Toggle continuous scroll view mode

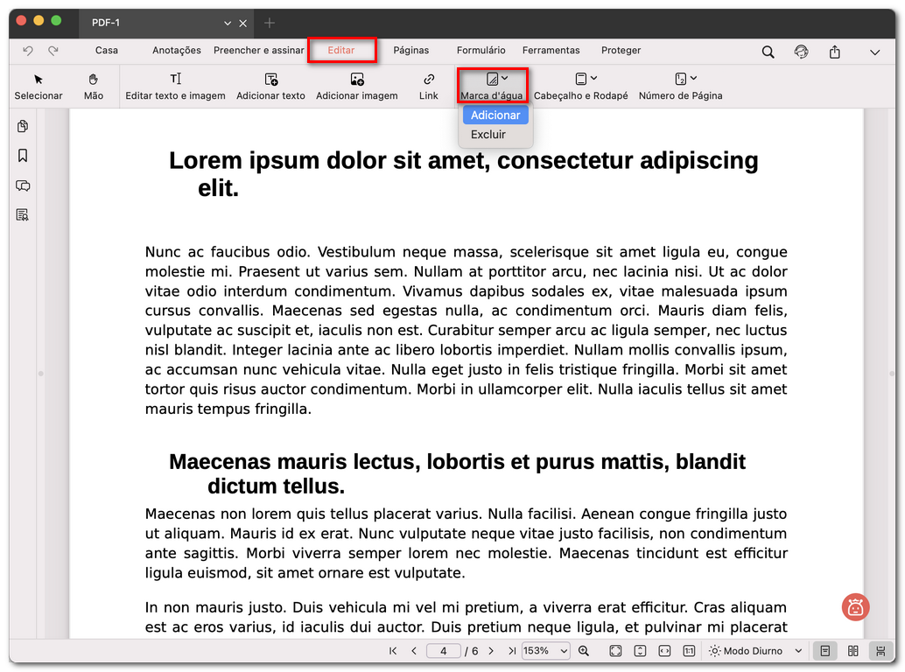coord(880,651)
